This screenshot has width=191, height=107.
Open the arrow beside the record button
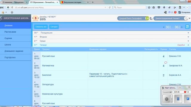point(172,99)
